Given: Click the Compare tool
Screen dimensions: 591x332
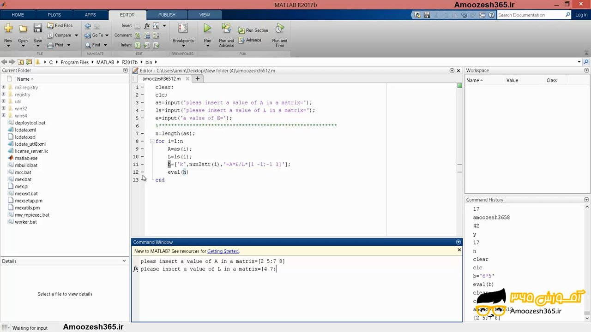Looking at the screenshot, I should click(x=63, y=35).
